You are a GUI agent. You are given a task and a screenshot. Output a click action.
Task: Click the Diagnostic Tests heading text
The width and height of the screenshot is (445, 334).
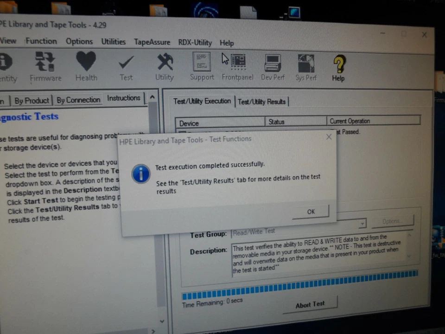click(x=29, y=117)
